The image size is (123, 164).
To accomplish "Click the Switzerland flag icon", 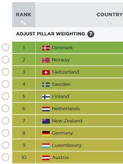I will pyautogui.click(x=46, y=72).
